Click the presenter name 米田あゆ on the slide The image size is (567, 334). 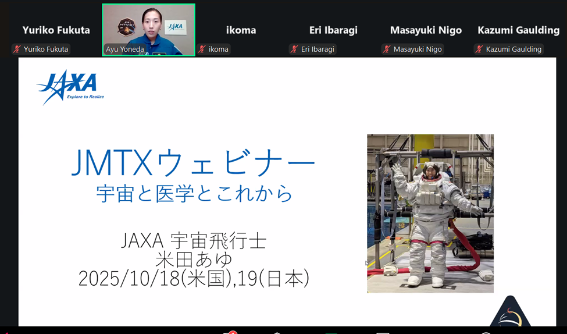(194, 259)
